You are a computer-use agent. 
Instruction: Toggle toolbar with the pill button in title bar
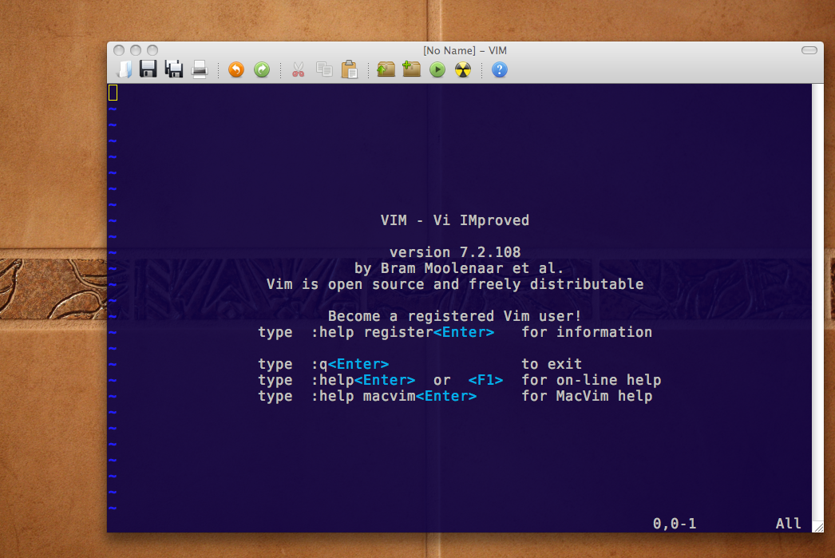(x=809, y=50)
